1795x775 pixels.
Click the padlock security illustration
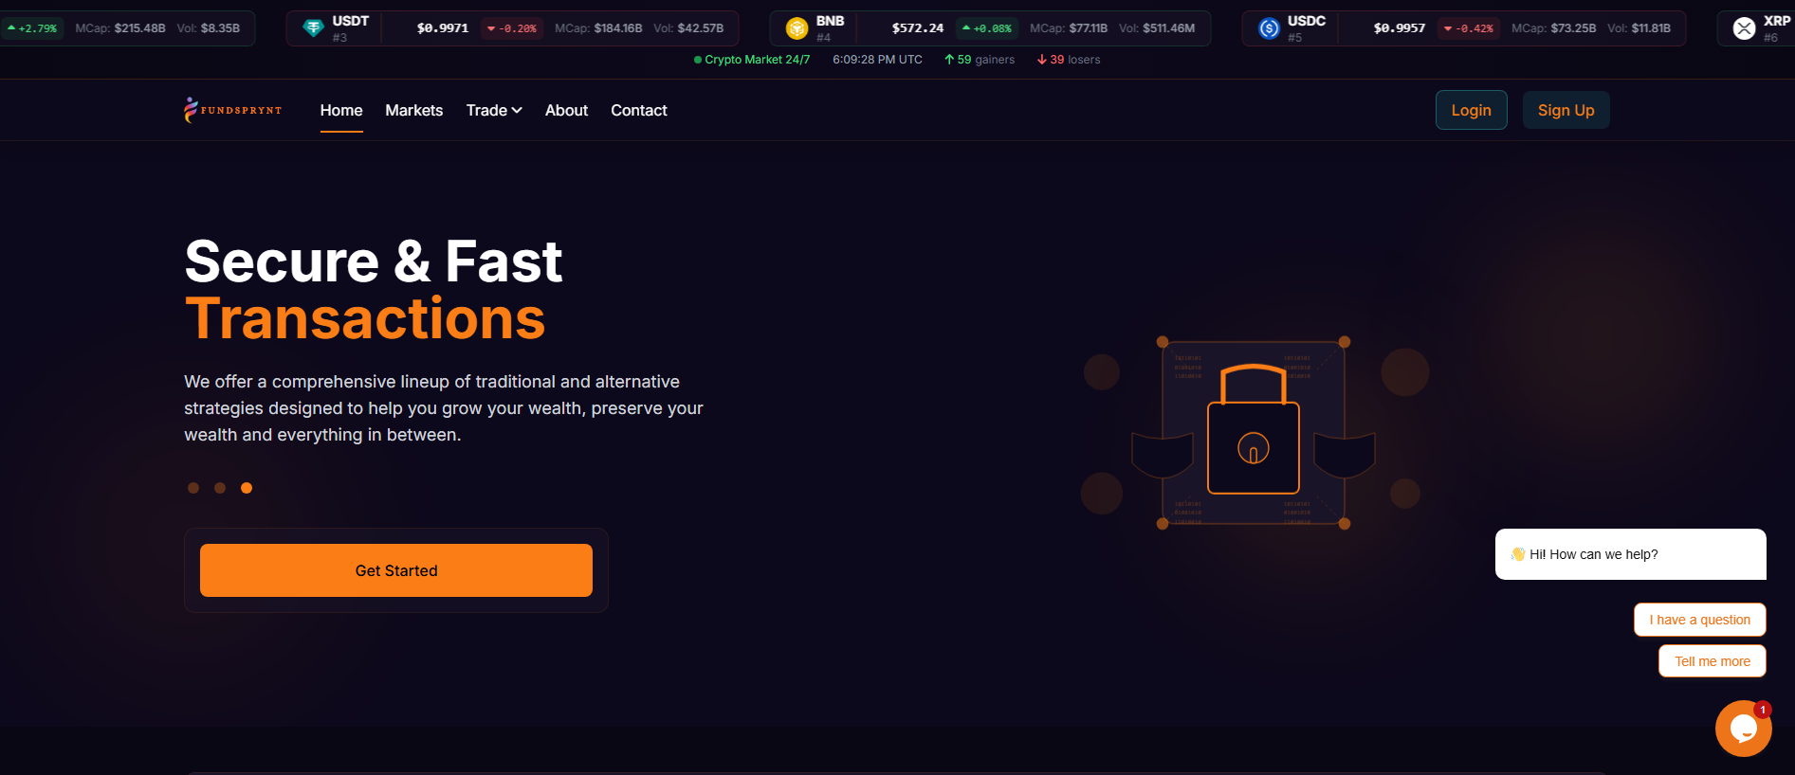[x=1254, y=433]
